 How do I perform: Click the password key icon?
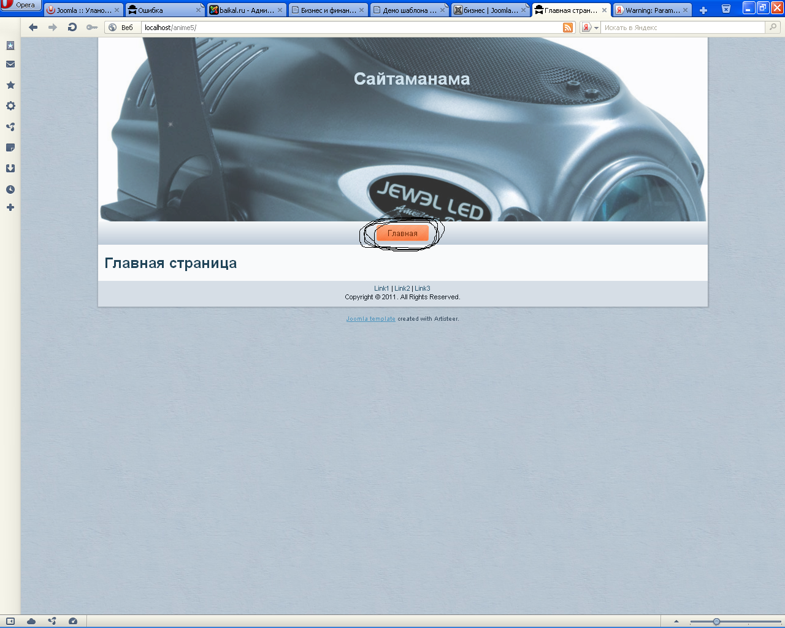(x=92, y=28)
